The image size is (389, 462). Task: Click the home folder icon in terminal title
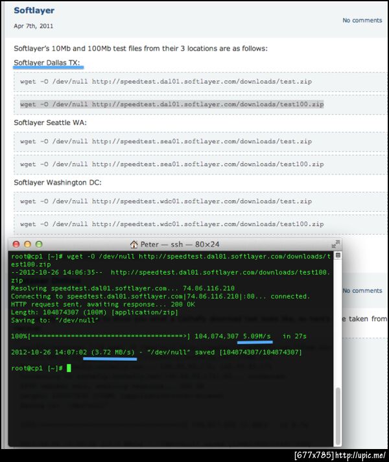pos(134,244)
